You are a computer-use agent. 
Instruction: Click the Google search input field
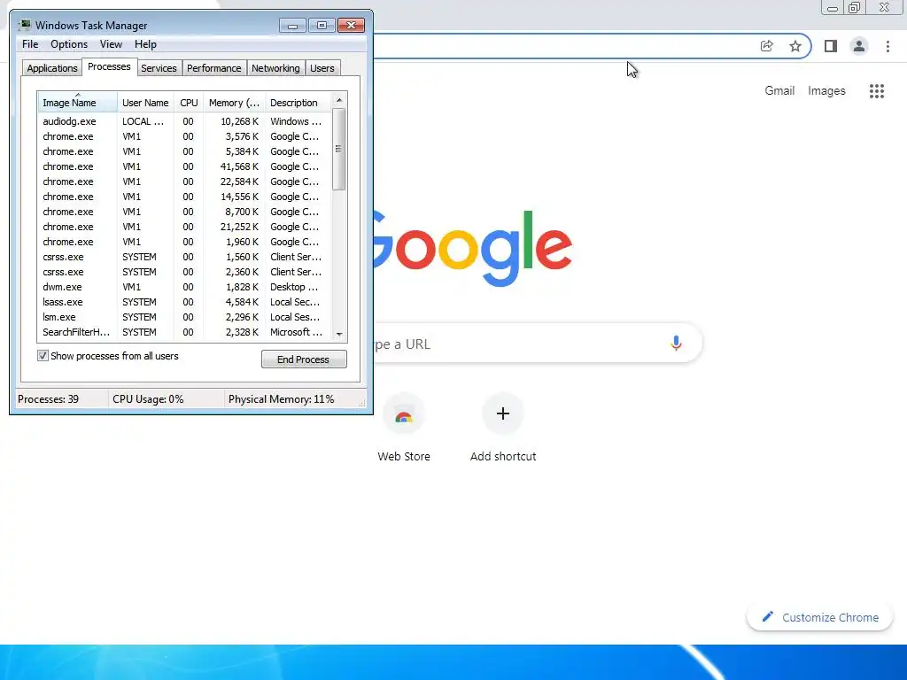pos(538,344)
